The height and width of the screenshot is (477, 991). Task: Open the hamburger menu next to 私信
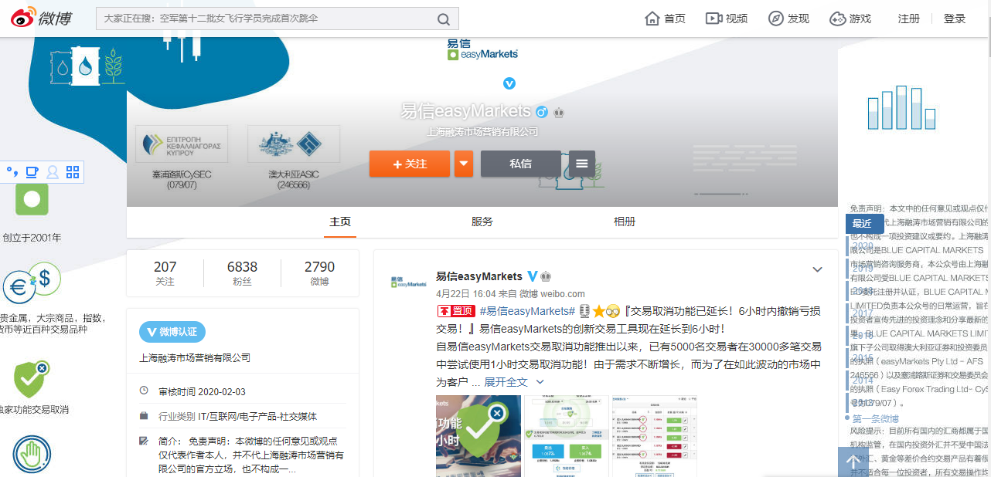(581, 164)
